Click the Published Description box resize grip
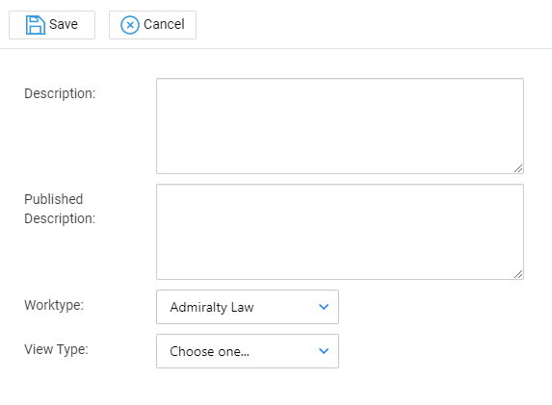 click(518, 274)
